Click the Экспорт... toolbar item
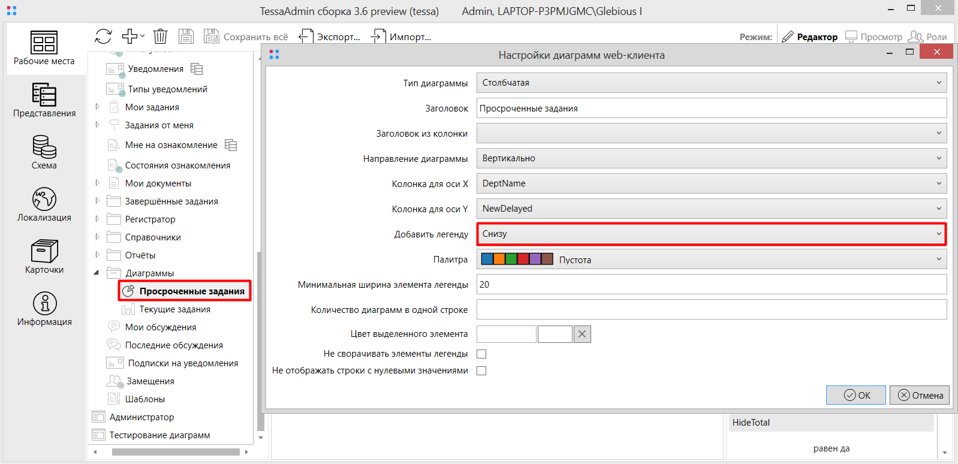 (x=330, y=37)
